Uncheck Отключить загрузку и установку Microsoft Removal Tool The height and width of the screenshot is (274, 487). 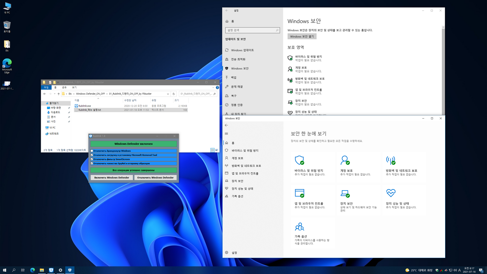(92, 155)
